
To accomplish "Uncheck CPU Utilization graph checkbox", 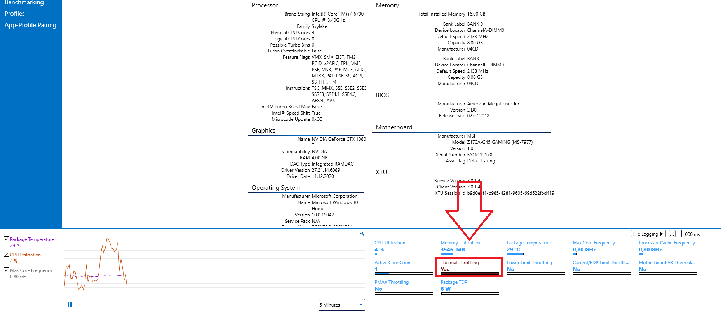I will 6,255.
